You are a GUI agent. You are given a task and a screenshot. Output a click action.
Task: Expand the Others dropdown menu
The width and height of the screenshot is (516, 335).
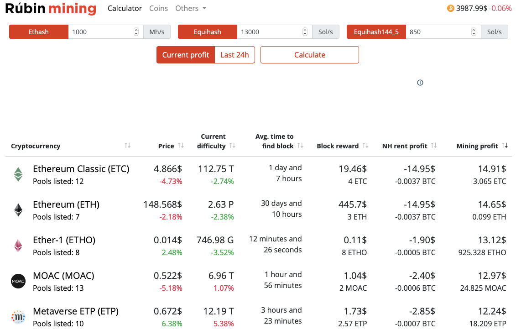[191, 9]
